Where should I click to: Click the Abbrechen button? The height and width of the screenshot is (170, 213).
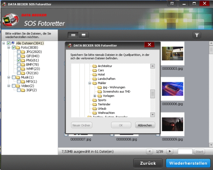(x=145, y=125)
